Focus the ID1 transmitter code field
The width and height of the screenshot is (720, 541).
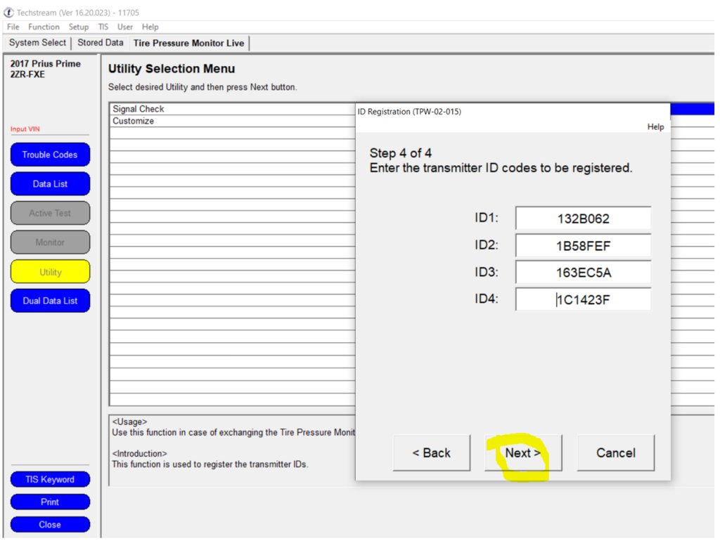tap(583, 219)
